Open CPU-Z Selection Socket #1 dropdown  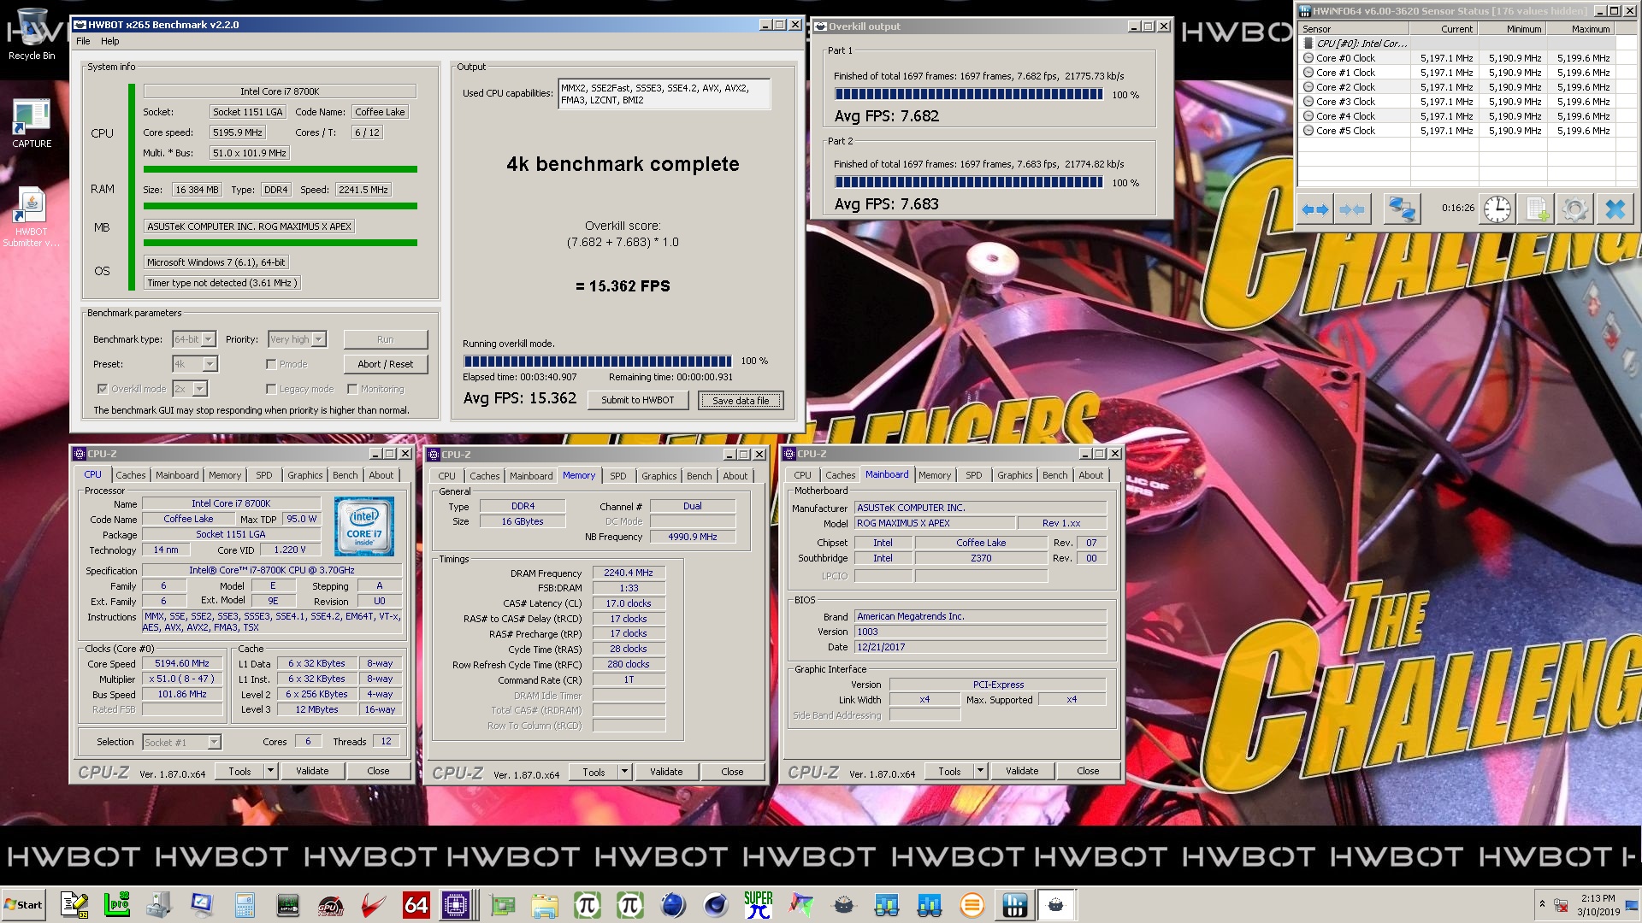(x=214, y=742)
